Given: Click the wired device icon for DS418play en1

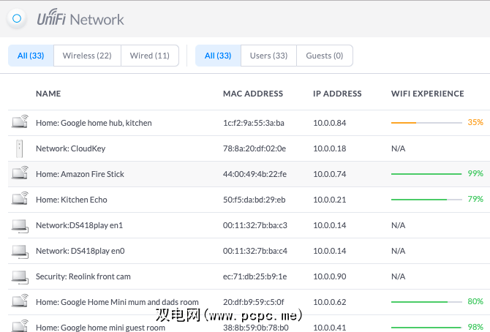Looking at the screenshot, I should coord(20,226).
